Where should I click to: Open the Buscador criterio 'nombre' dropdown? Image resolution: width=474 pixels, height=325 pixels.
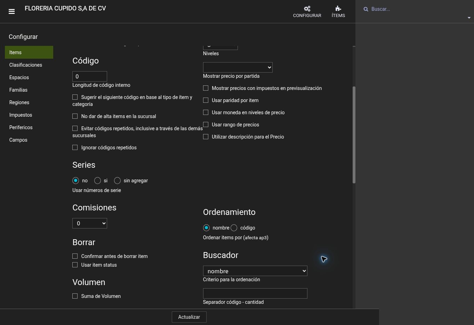tap(255, 271)
